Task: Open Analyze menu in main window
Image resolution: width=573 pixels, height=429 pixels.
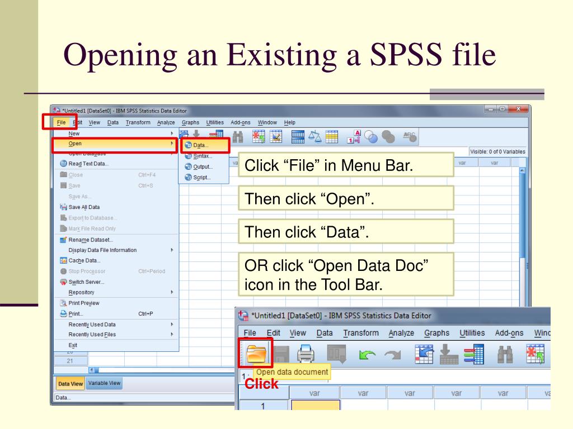Action: coord(166,122)
